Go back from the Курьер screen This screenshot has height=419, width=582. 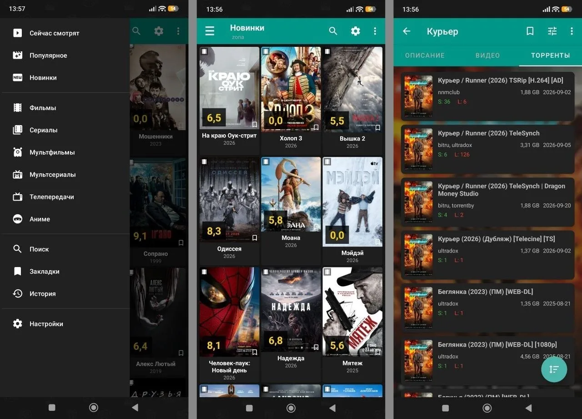[x=406, y=31]
